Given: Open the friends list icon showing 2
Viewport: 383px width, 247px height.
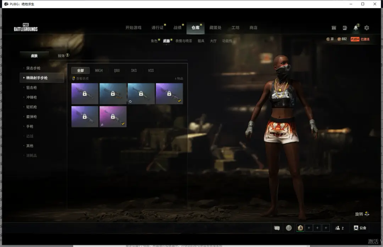Looking at the screenshot, I should [339, 228].
